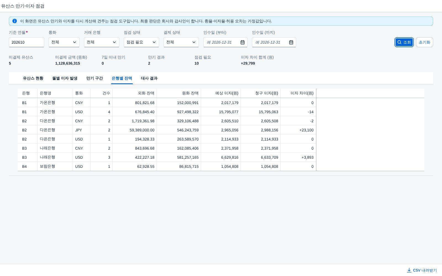
Task: Click expected interest 6,629,816
Action: 230,157
